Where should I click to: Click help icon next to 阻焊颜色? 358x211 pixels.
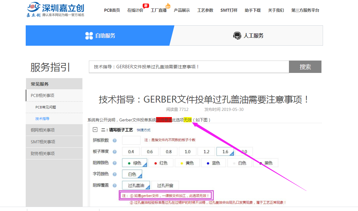tap(115, 163)
